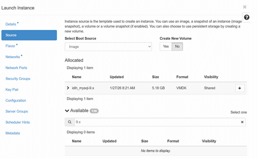Expand the idih_mysql-9.x row details

(x=68, y=88)
